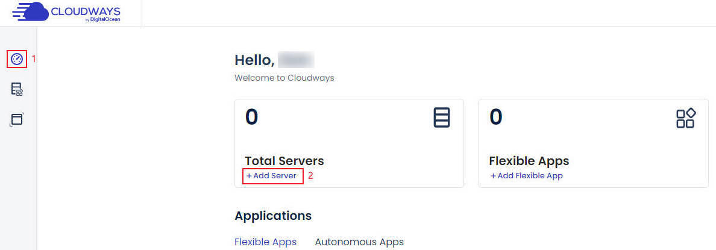The height and width of the screenshot is (250, 716).
Task: Click the apps grid icon in Flexible Apps card
Action: pyautogui.click(x=686, y=118)
